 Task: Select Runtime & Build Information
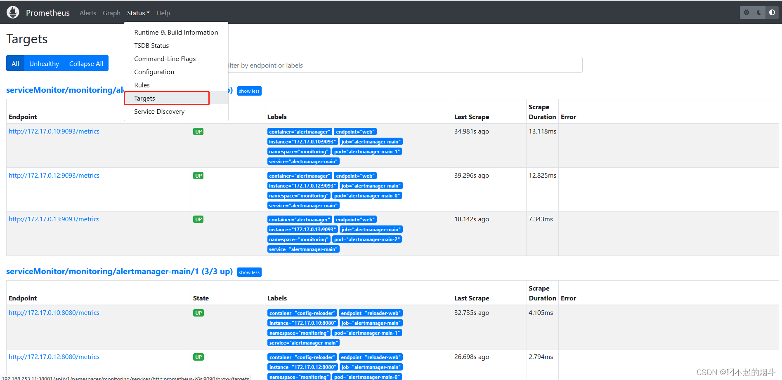coord(176,32)
